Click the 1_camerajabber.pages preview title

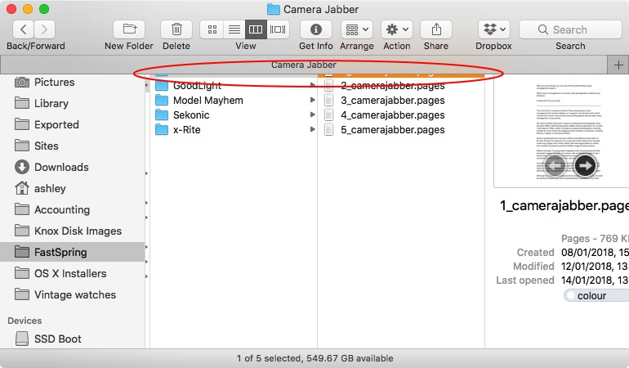(x=564, y=206)
